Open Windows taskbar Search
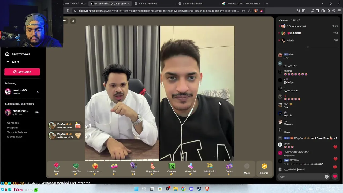This screenshot has width=343, height=193. (x=144, y=189)
